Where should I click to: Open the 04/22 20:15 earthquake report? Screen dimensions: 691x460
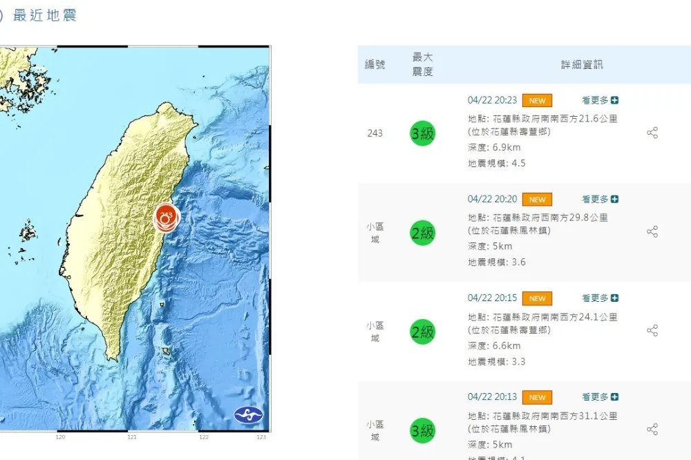tap(492, 298)
